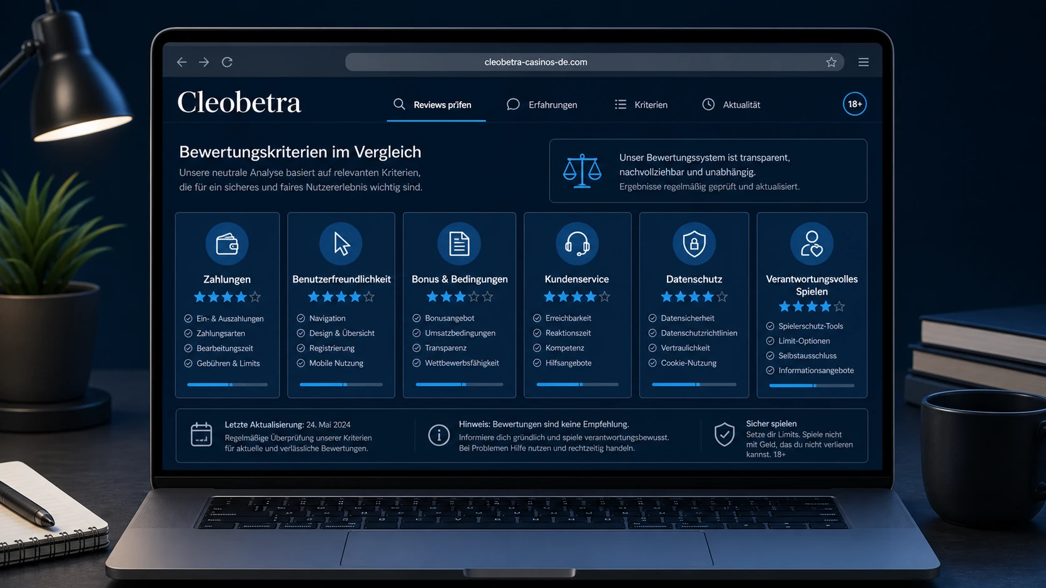Click the info icon beside Hinweis
This screenshot has height=588, width=1046.
point(439,435)
